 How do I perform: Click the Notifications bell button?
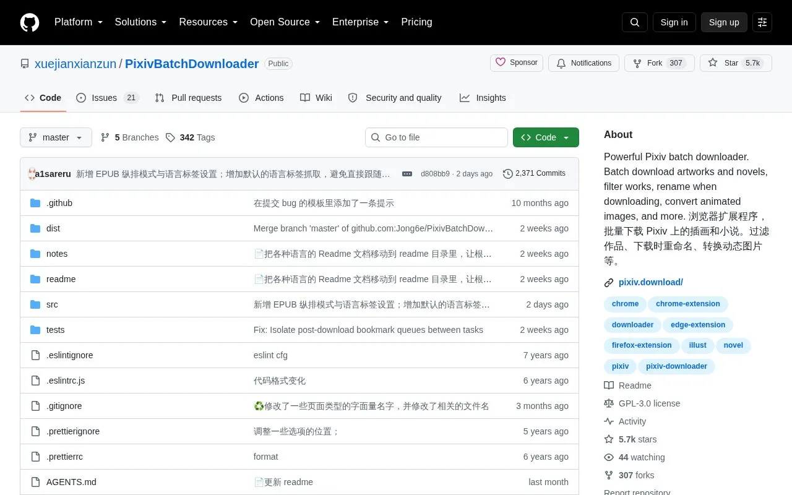click(x=584, y=63)
